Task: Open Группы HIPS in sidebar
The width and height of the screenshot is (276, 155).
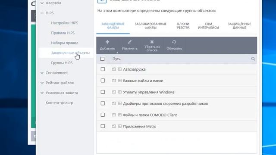Action: [x=62, y=63]
